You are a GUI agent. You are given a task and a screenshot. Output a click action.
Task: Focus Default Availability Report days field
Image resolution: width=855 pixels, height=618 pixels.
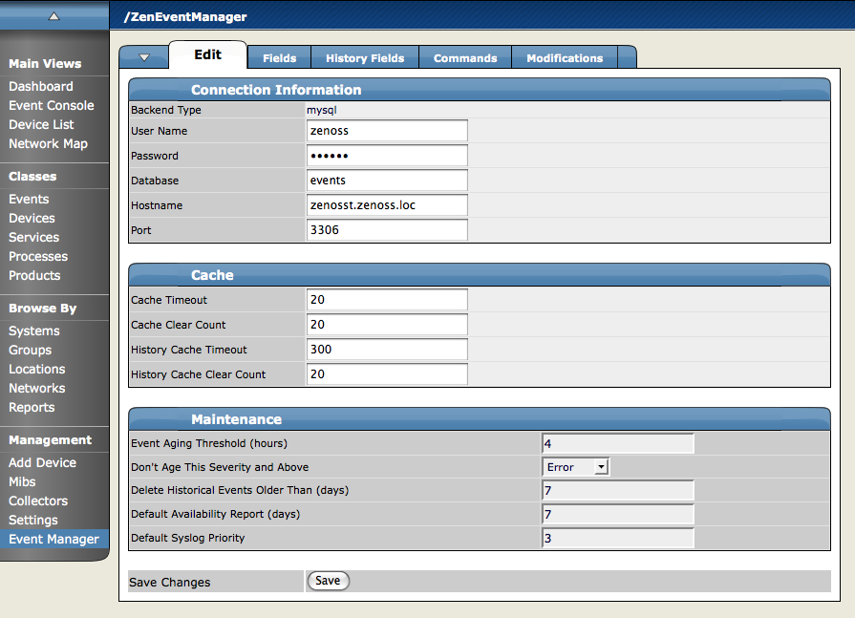coord(618,515)
